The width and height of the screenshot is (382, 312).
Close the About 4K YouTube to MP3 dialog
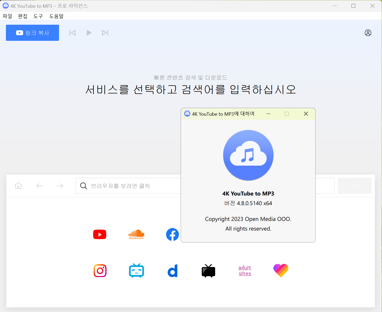[x=306, y=114]
